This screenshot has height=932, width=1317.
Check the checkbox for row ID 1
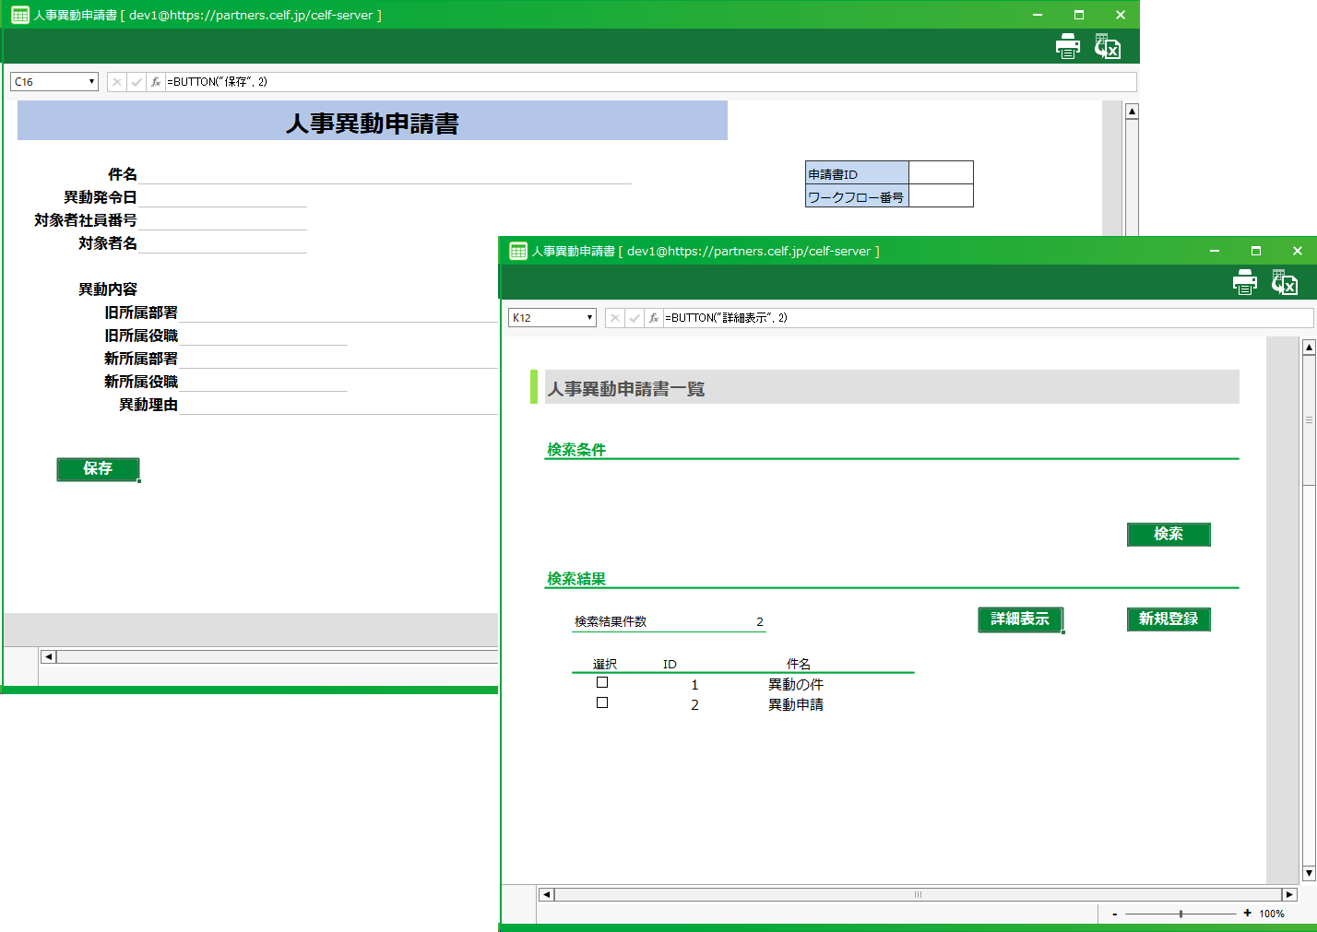pyautogui.click(x=602, y=682)
